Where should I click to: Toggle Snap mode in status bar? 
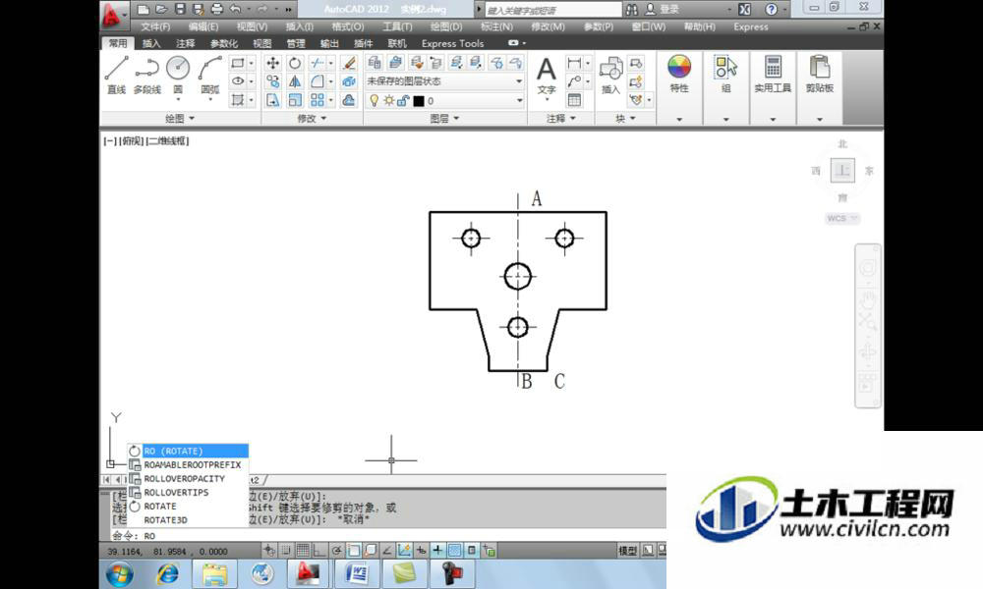pyautogui.click(x=286, y=550)
